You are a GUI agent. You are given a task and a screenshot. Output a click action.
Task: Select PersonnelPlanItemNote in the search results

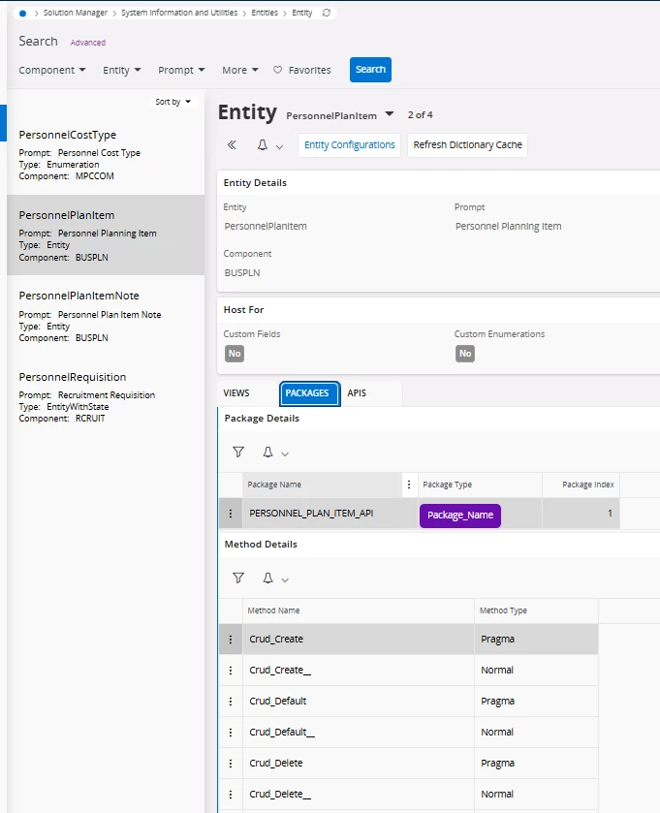(x=106, y=316)
